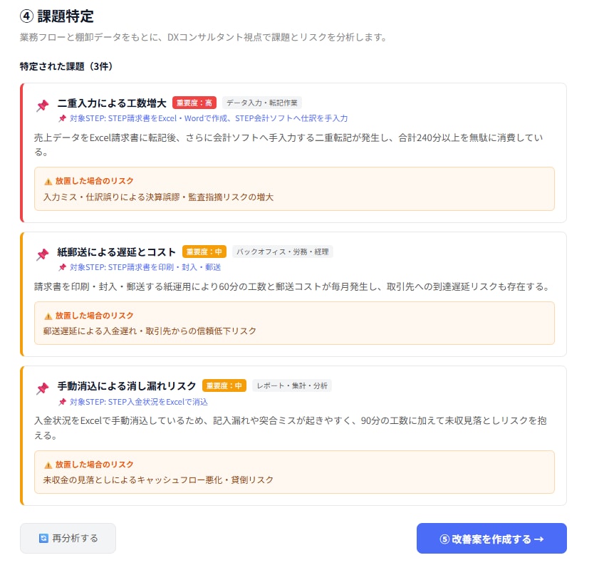The width and height of the screenshot is (604, 580).
Task: Click heading 紙郵送による遅延とコスト
Action: tap(117, 252)
